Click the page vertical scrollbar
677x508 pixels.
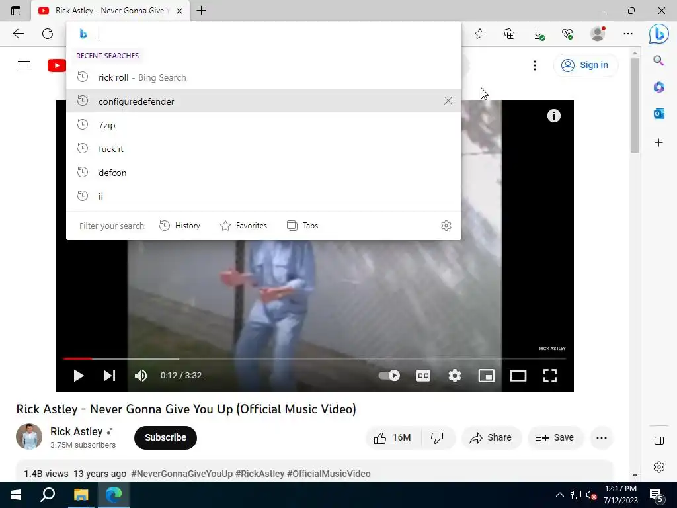(x=634, y=105)
